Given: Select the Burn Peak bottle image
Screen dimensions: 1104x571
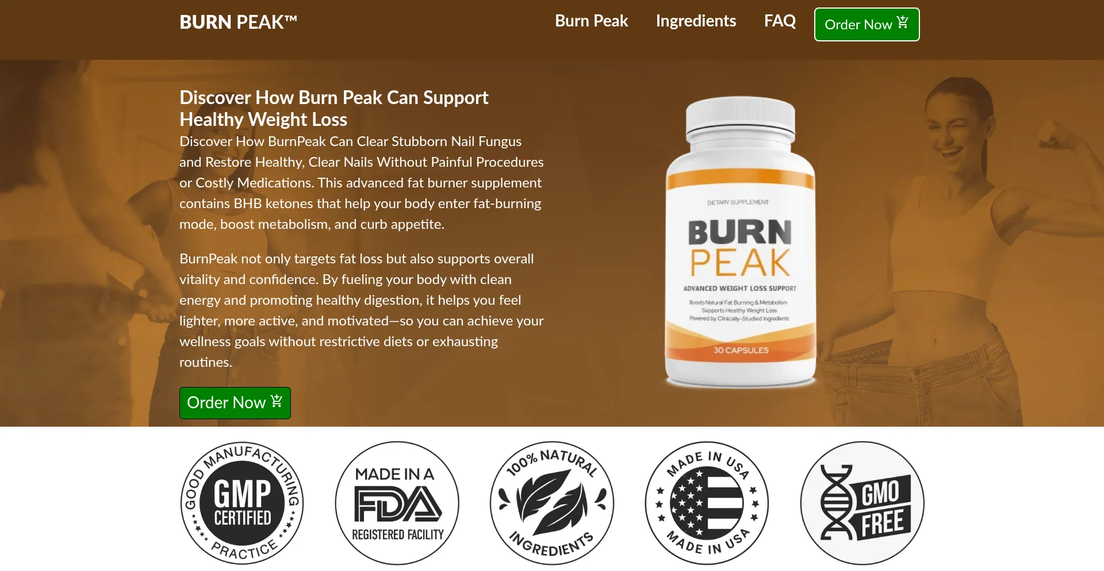Looking at the screenshot, I should (x=741, y=242).
